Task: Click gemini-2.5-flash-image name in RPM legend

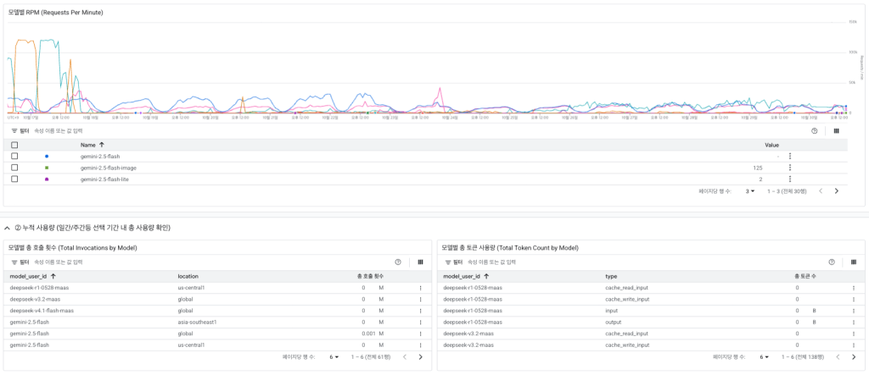Action: click(108, 168)
